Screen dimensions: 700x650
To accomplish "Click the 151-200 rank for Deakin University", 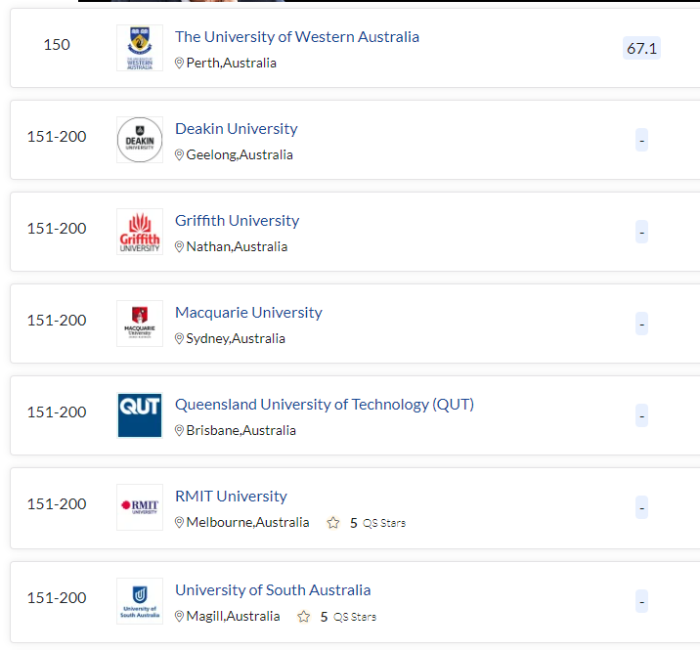I will [x=57, y=137].
